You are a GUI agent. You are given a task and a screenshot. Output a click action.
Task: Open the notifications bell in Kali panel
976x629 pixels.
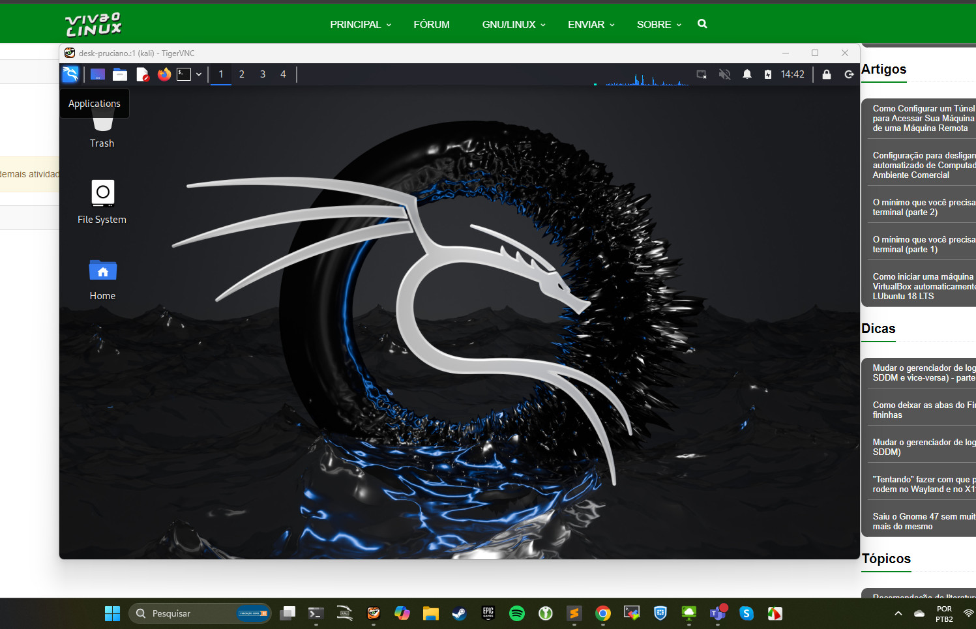(747, 74)
